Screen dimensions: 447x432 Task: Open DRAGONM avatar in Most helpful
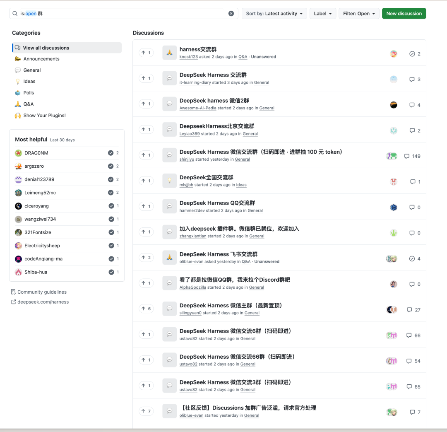18,153
